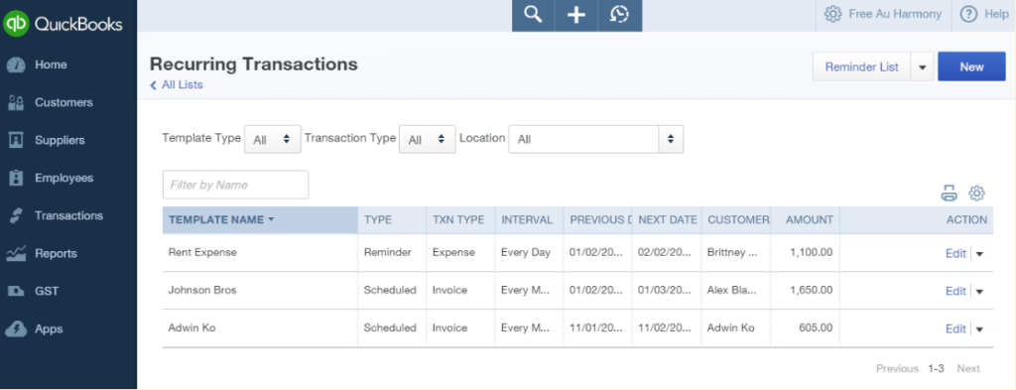This screenshot has height=390, width=1016.
Task: Open the Apps menu item
Action: pos(49,329)
